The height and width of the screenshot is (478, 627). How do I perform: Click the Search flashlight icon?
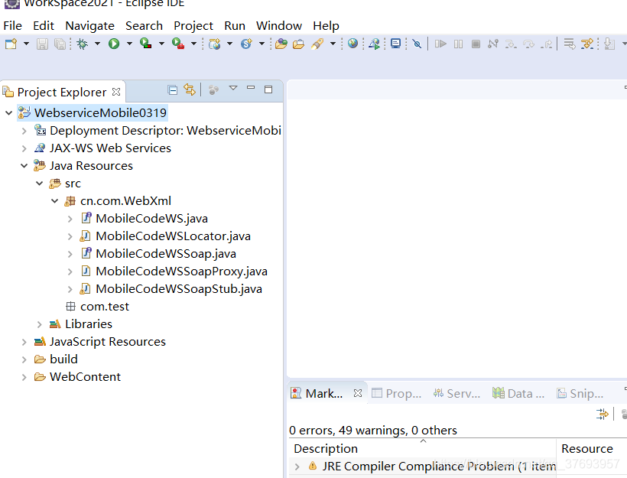317,44
